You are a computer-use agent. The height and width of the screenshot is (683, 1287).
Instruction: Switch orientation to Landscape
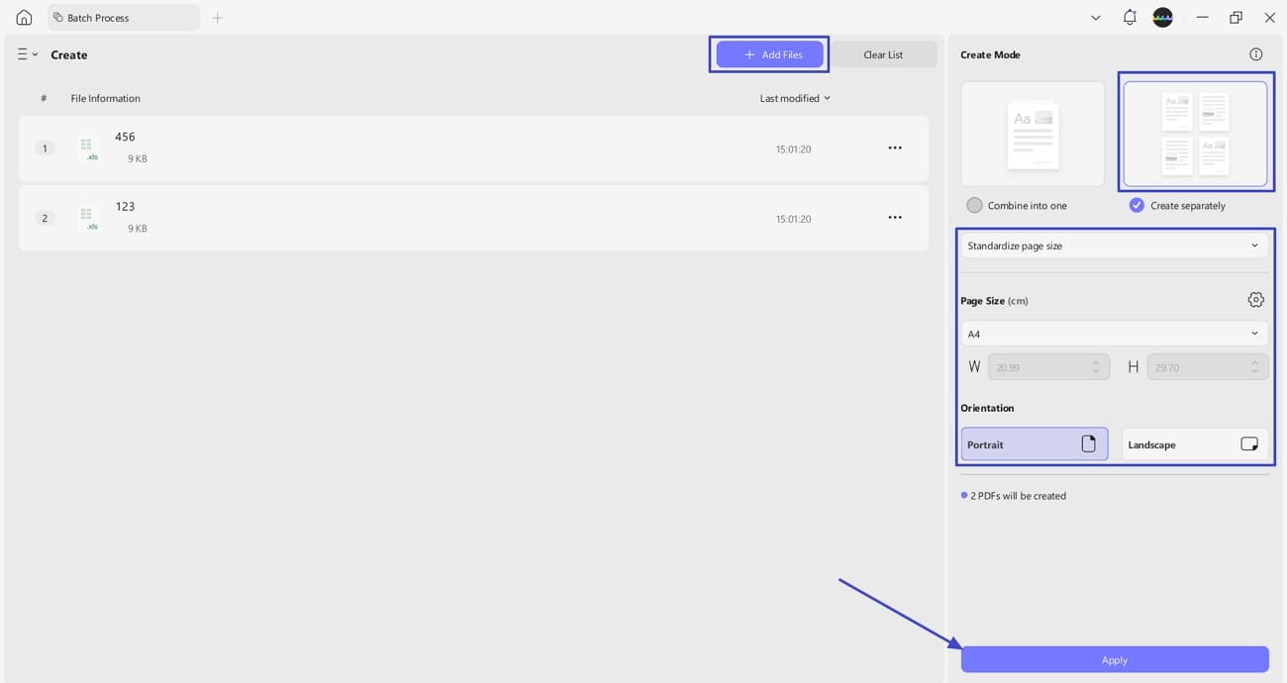coord(1194,443)
